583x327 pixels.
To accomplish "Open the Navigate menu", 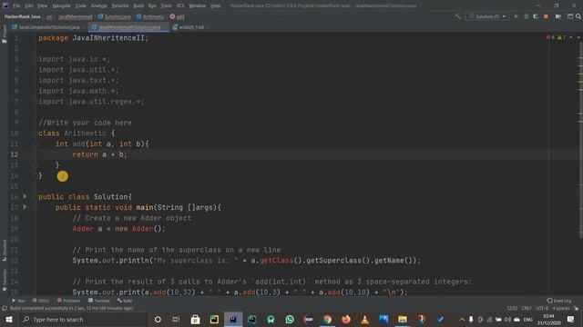I will click(61, 5).
